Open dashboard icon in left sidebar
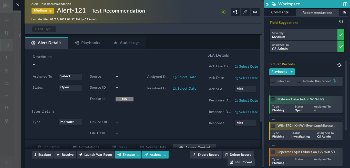The image size is (350, 168). [x=7, y=20]
